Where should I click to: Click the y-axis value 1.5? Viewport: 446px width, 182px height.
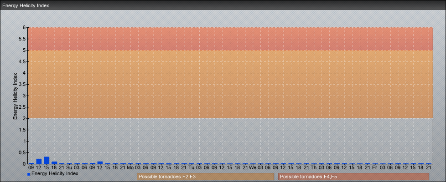[22, 130]
